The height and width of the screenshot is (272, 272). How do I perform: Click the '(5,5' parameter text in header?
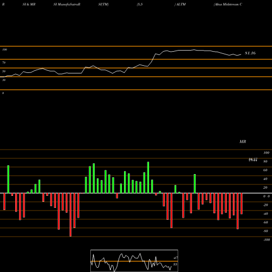coord(140,4)
